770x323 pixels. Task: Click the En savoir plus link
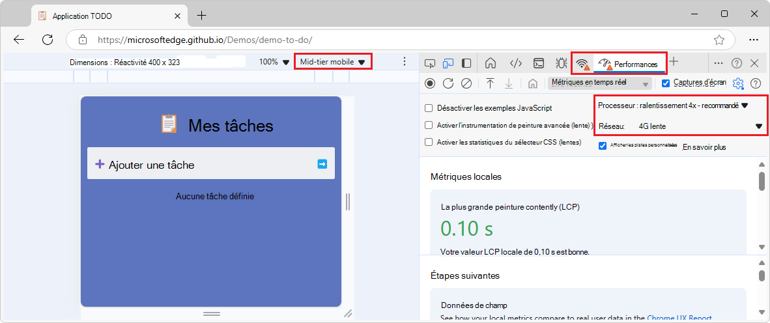click(x=704, y=147)
